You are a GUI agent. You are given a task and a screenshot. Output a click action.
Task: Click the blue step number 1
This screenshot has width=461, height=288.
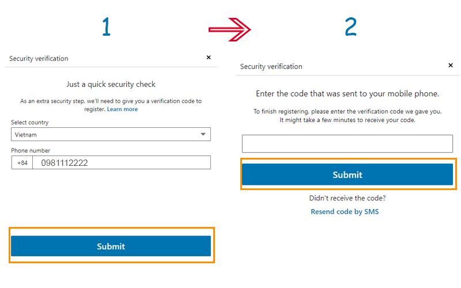click(106, 27)
